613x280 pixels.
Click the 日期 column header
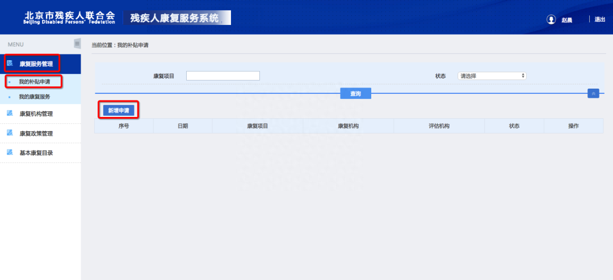click(183, 126)
